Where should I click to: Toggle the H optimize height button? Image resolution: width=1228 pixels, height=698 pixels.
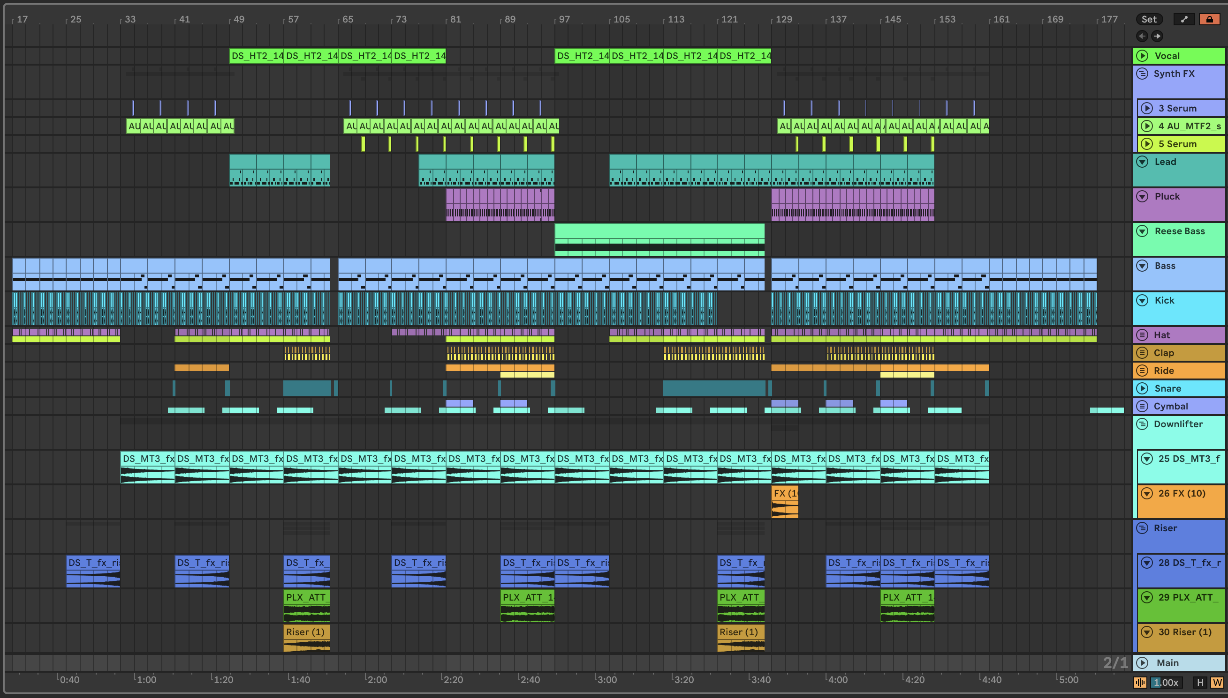coord(1200,682)
